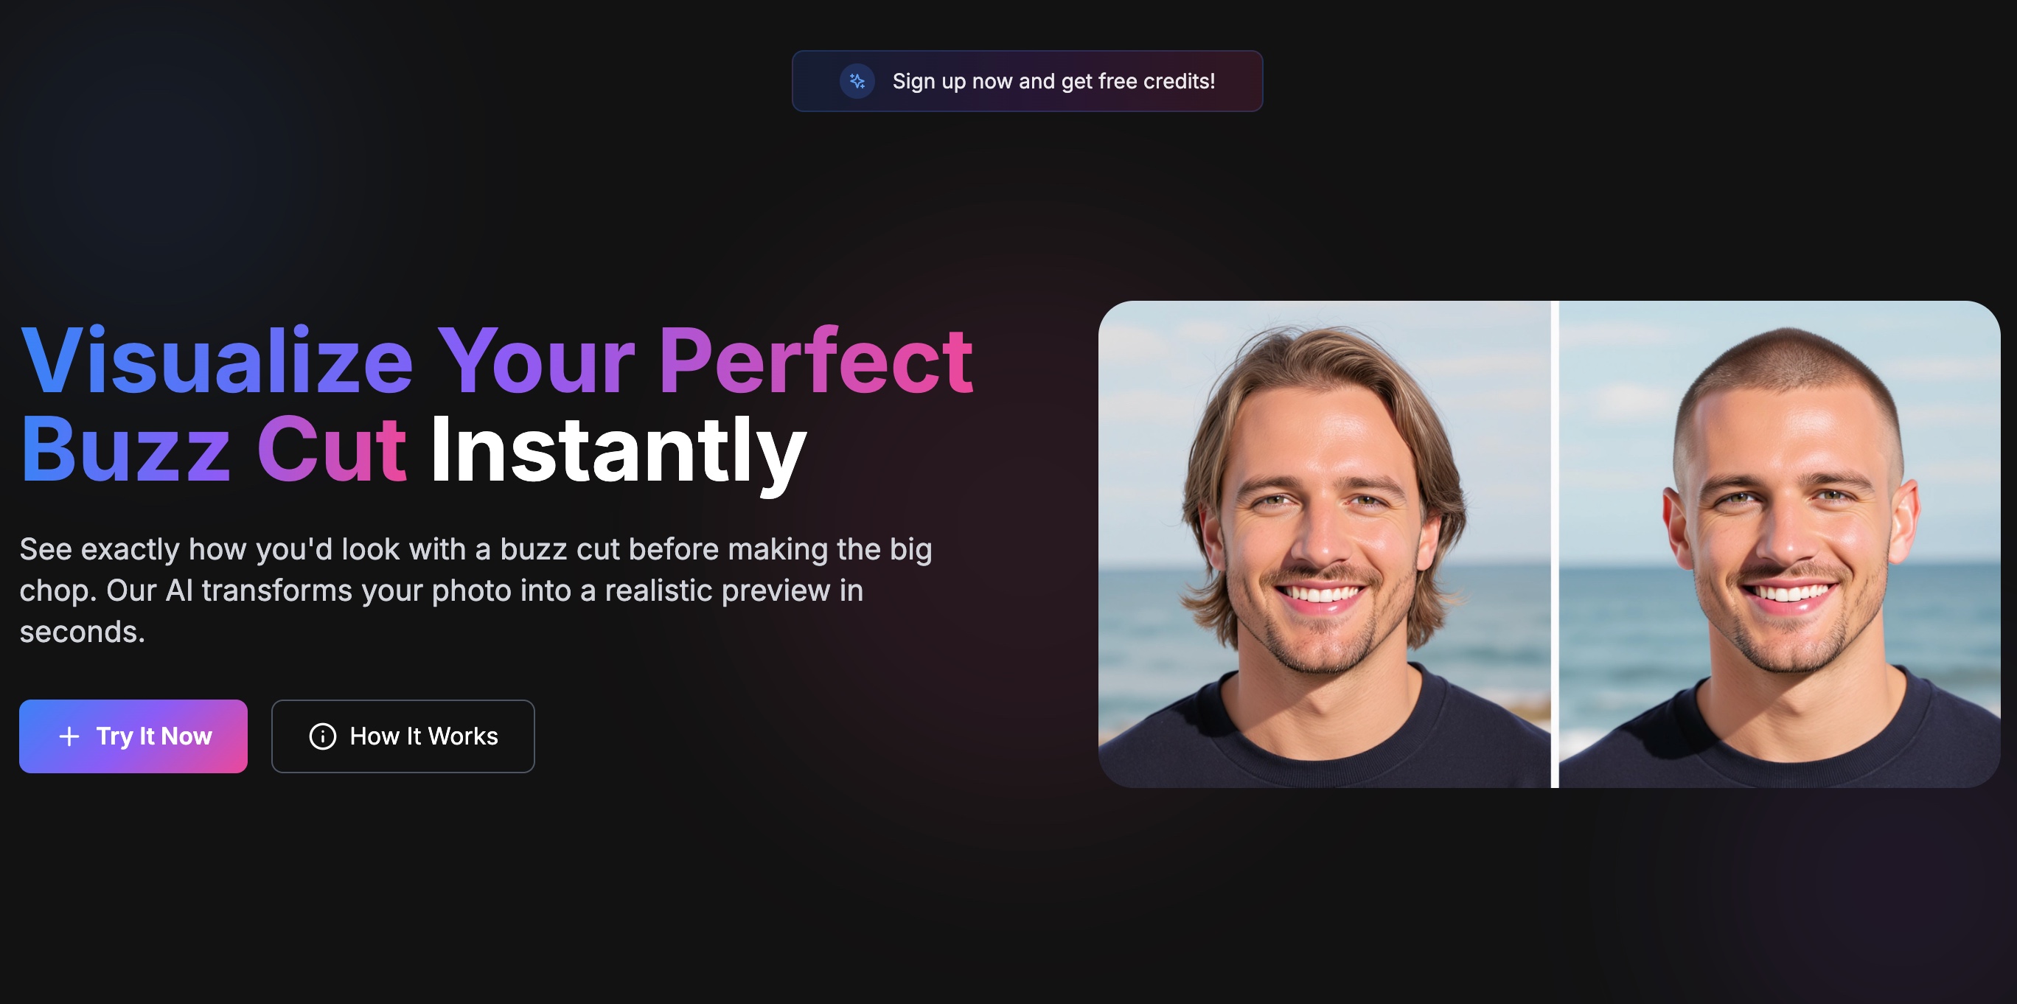Click the 'Try It Now' label text
The height and width of the screenshot is (1004, 2017).
(x=154, y=736)
